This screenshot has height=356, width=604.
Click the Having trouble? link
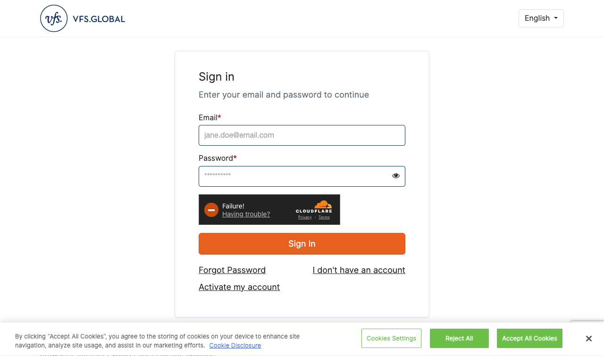[x=246, y=214]
